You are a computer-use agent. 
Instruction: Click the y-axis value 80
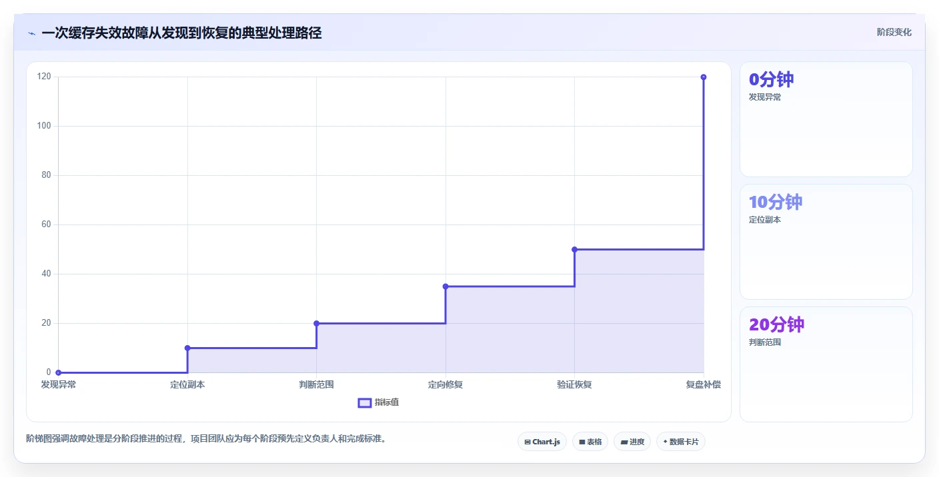[46, 175]
